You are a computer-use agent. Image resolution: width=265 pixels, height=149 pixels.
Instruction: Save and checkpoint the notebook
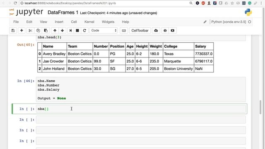[x=13, y=31]
